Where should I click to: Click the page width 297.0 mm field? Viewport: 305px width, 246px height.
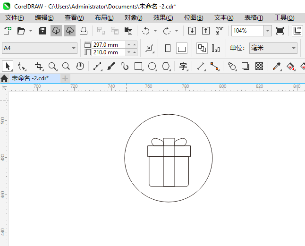coord(109,44)
